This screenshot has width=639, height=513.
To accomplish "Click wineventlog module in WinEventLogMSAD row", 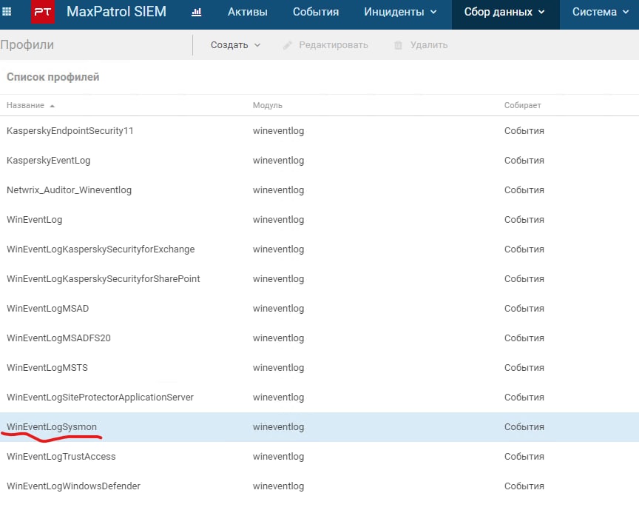I will (278, 309).
